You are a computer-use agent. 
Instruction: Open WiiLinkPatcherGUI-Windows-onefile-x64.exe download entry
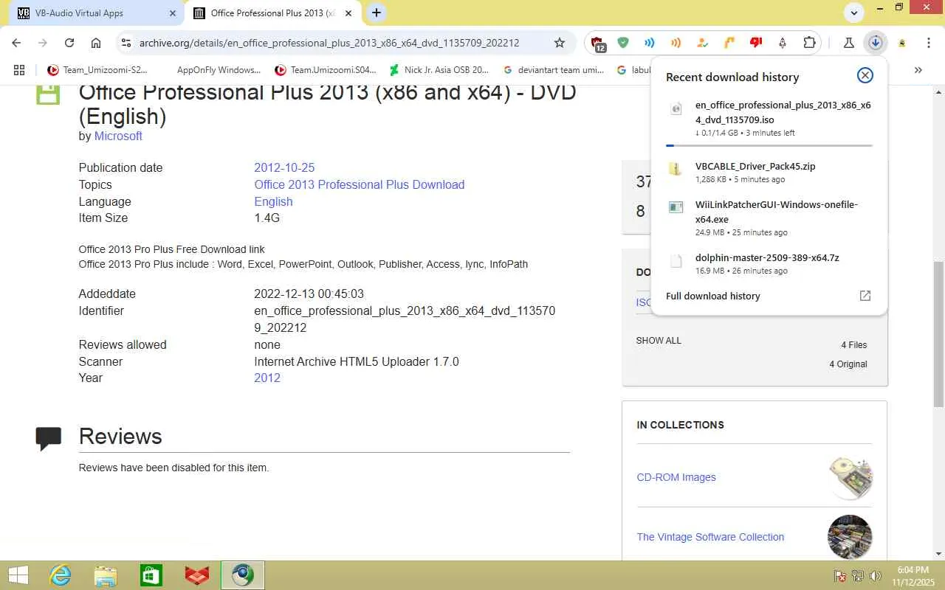coord(769,218)
